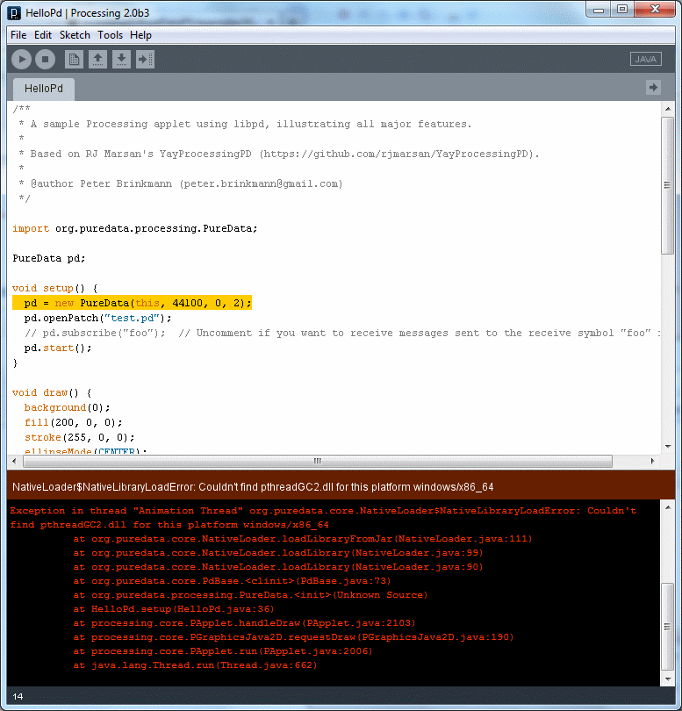Click the 'loadLibrary(NativeLoader.java:99)' trace line

pos(278,553)
